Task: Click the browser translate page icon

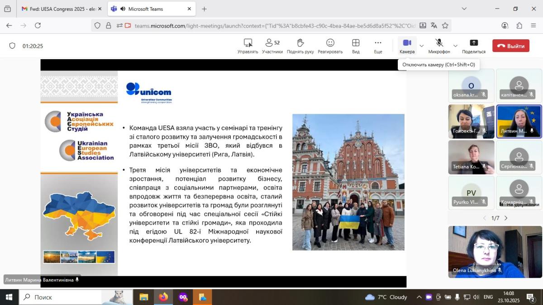Action: [x=433, y=25]
